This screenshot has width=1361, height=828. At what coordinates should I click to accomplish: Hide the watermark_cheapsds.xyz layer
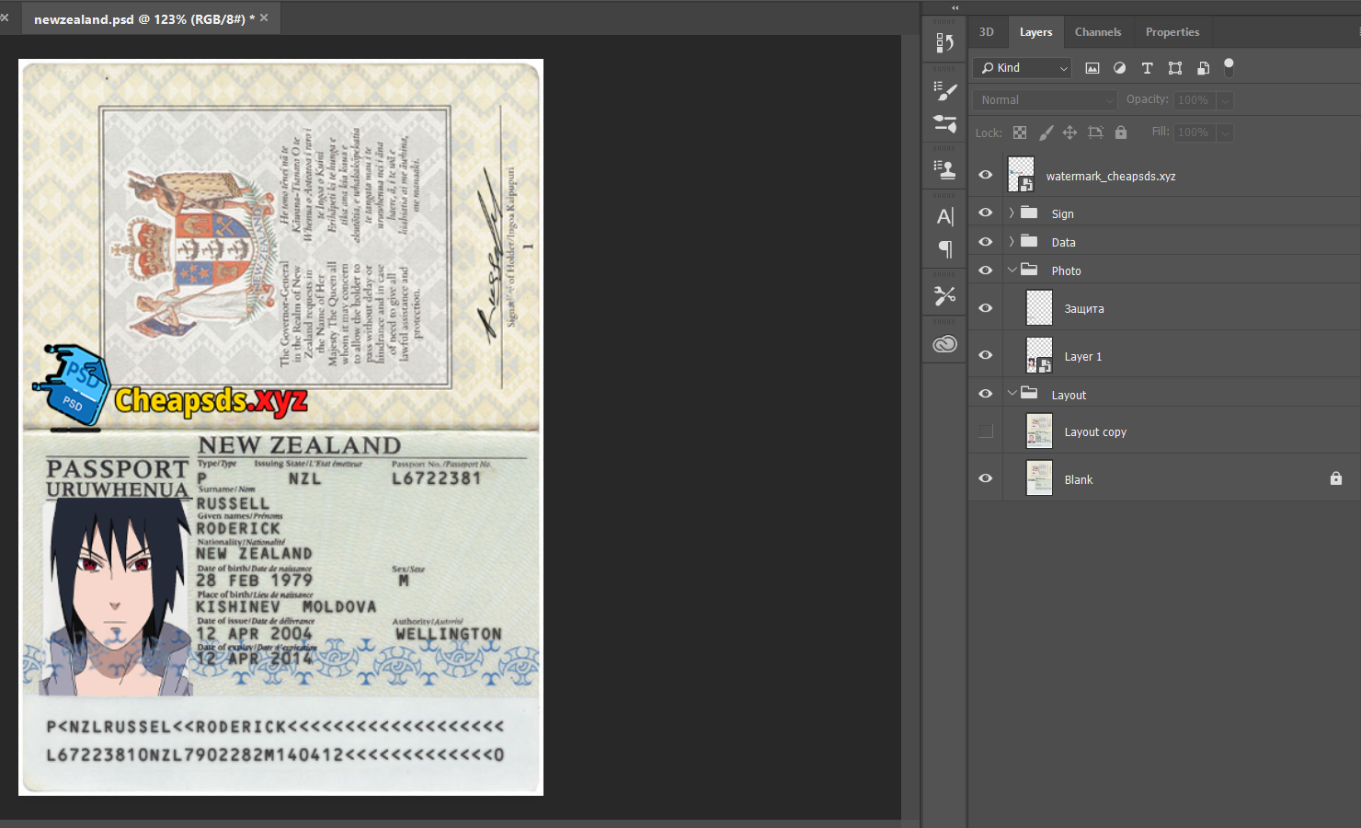tap(986, 175)
